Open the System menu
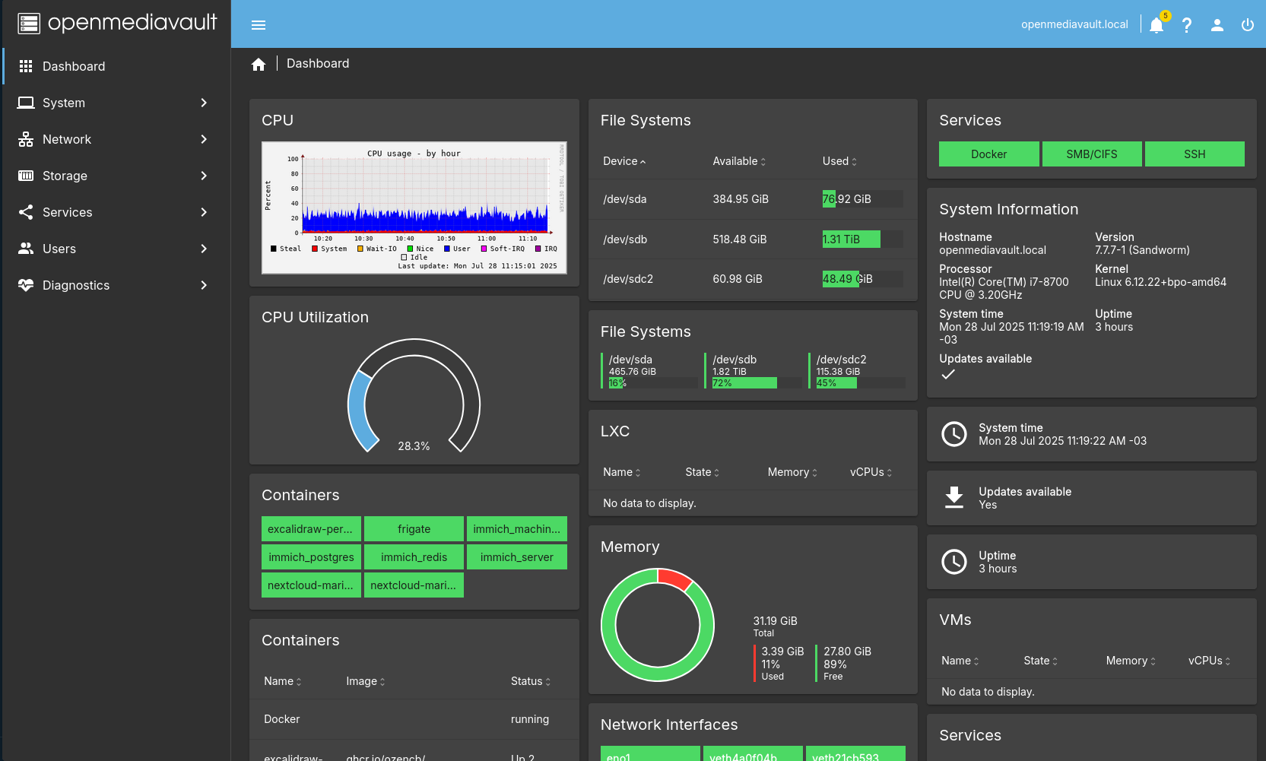The width and height of the screenshot is (1266, 761). (116, 103)
